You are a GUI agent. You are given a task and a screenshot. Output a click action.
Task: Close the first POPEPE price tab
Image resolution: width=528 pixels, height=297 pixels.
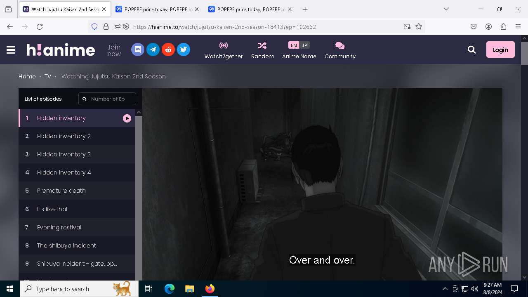point(197,9)
